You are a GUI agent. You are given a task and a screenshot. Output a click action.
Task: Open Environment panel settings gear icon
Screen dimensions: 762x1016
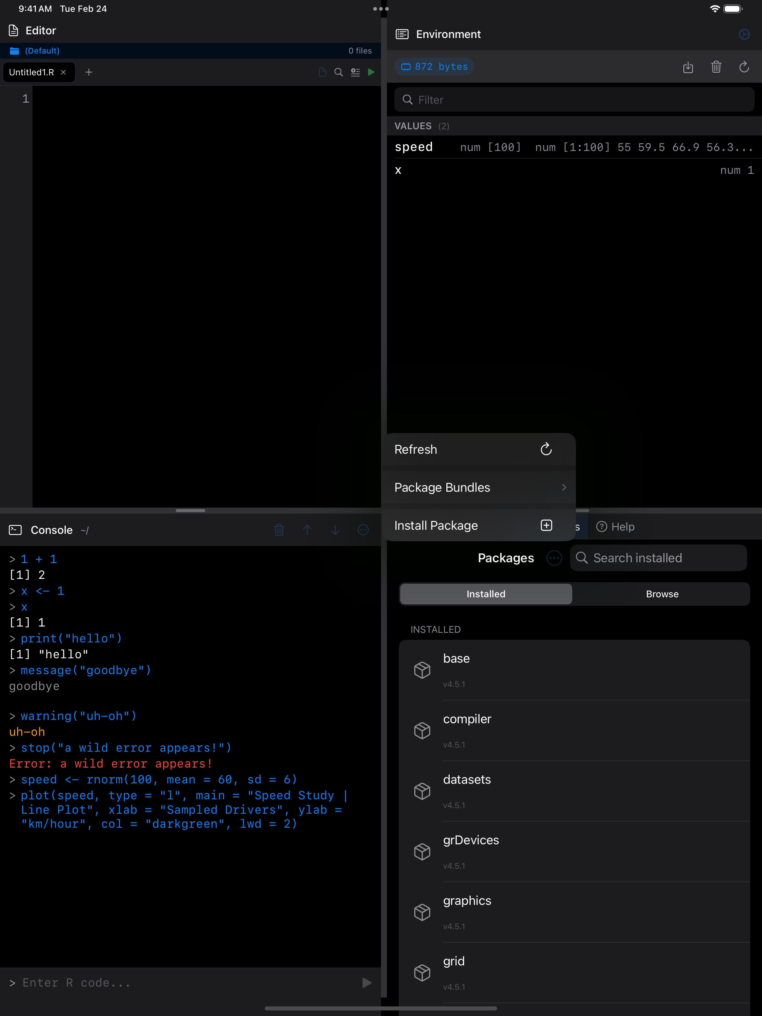[744, 34]
